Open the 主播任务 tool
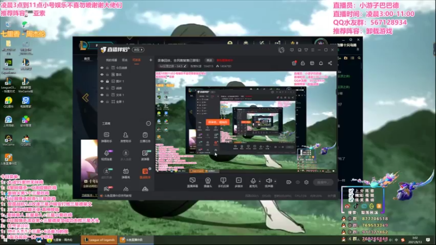 145,137
